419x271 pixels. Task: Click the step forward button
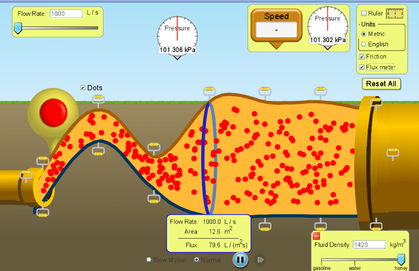[x=260, y=260]
